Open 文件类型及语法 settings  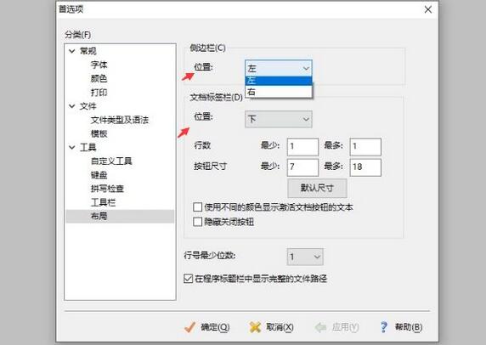(120, 120)
